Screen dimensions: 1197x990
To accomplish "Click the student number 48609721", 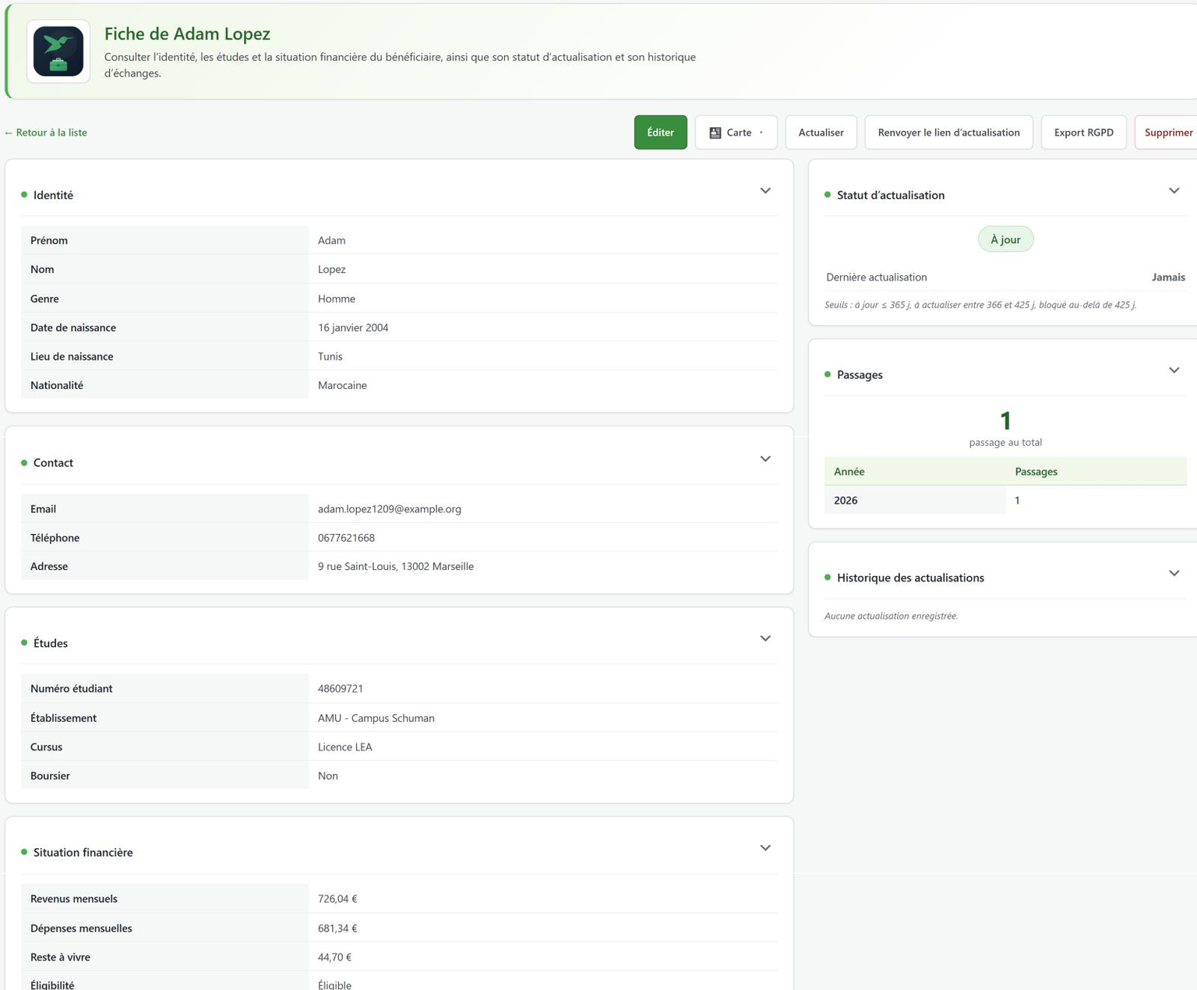I will [x=341, y=688].
